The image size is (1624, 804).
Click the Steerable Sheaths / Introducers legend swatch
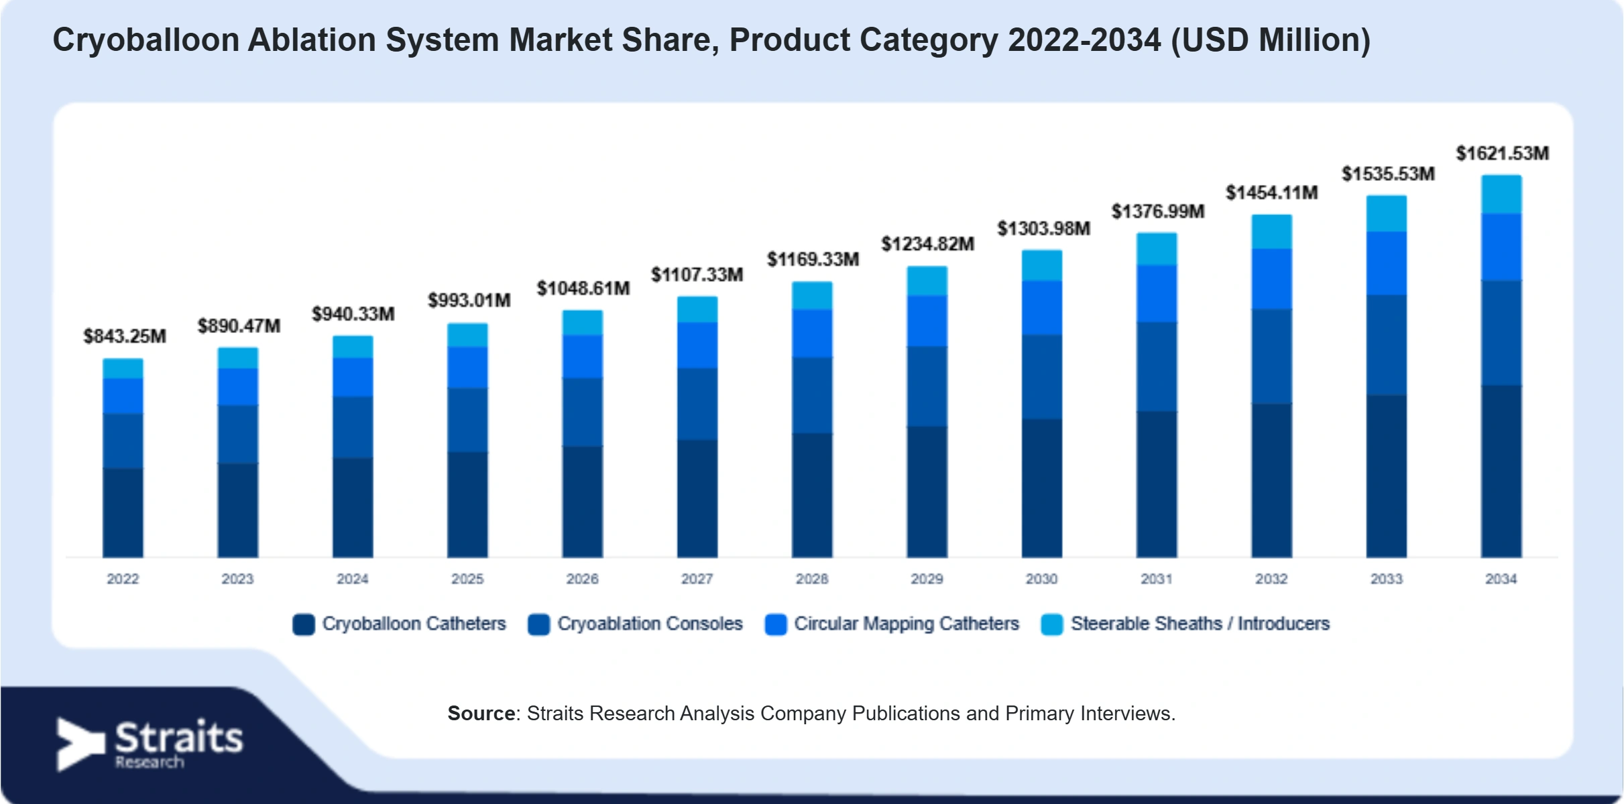click(1052, 624)
